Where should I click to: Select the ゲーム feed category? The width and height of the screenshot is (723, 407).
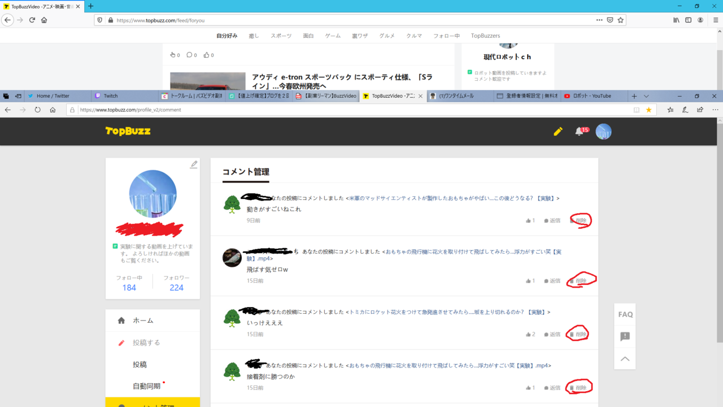click(x=333, y=36)
